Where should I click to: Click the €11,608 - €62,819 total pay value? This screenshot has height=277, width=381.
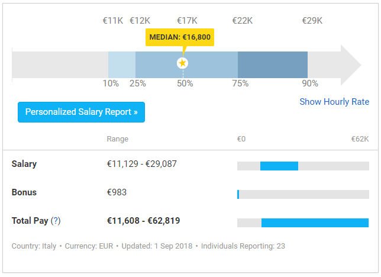click(x=143, y=221)
